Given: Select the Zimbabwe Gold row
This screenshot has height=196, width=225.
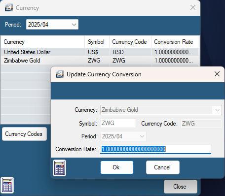Looking at the screenshot, I should point(100,61).
